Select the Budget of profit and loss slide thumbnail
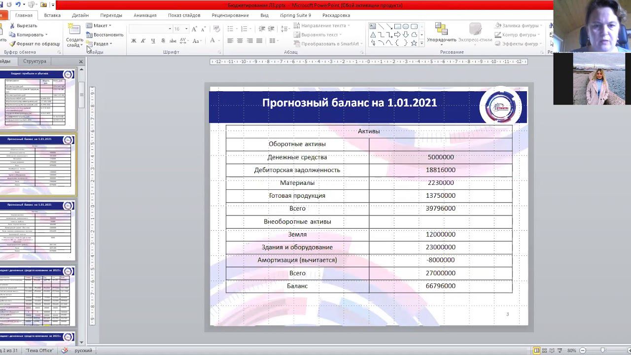This screenshot has width=631, height=355. click(37, 99)
